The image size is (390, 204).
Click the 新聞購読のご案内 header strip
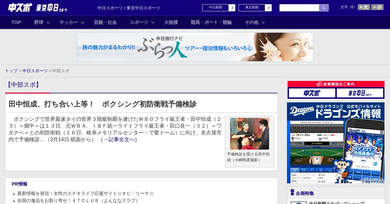(x=336, y=84)
